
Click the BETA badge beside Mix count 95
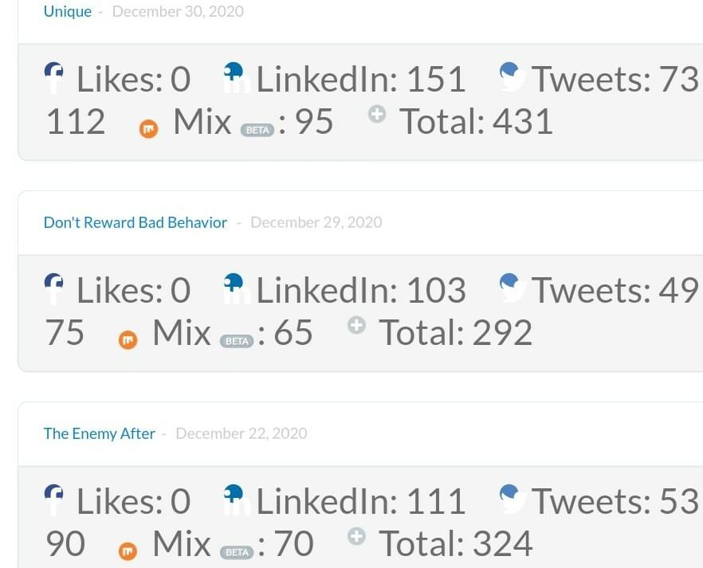click(257, 130)
